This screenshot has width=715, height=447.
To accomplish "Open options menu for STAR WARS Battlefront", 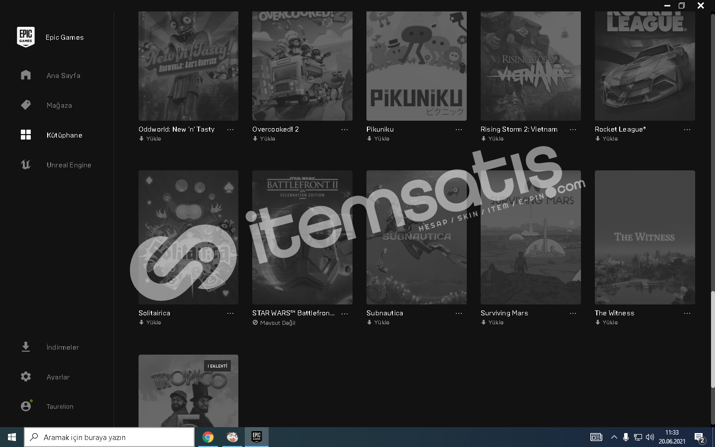I will point(345,313).
